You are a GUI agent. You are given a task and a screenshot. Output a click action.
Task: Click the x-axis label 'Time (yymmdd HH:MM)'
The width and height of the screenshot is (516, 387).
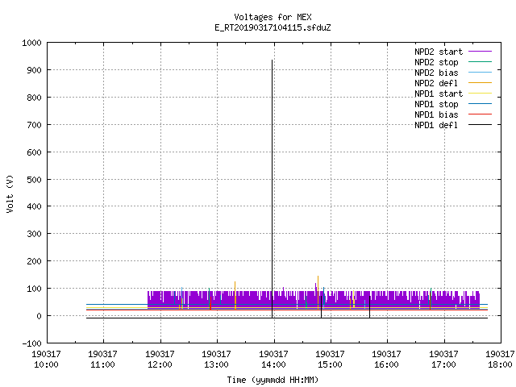click(x=273, y=380)
